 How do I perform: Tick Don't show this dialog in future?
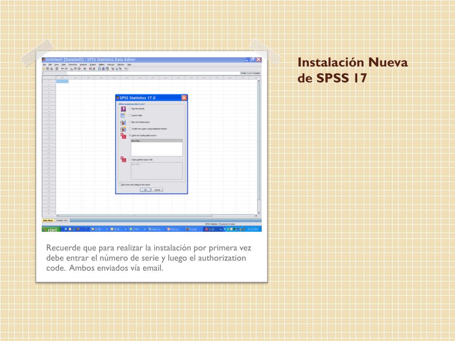[120, 185]
